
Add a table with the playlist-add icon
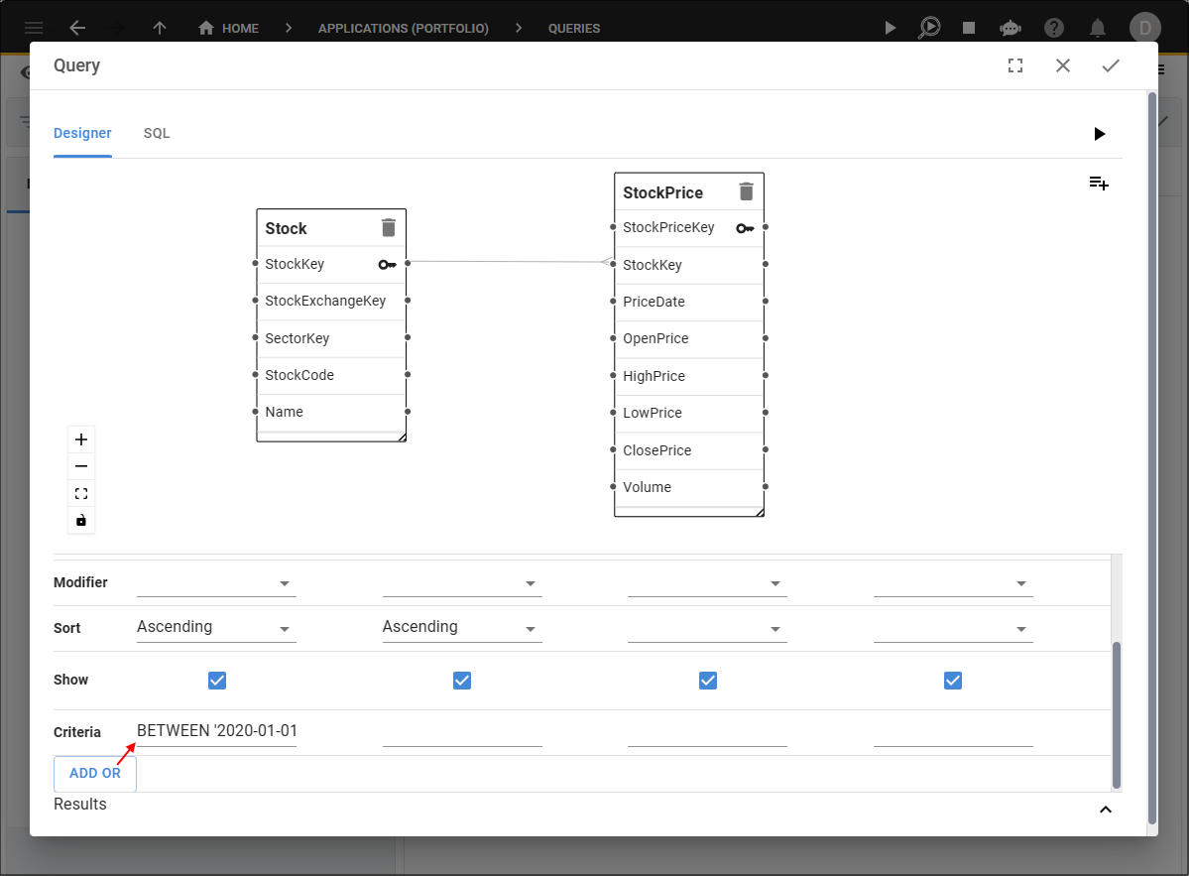(1099, 183)
